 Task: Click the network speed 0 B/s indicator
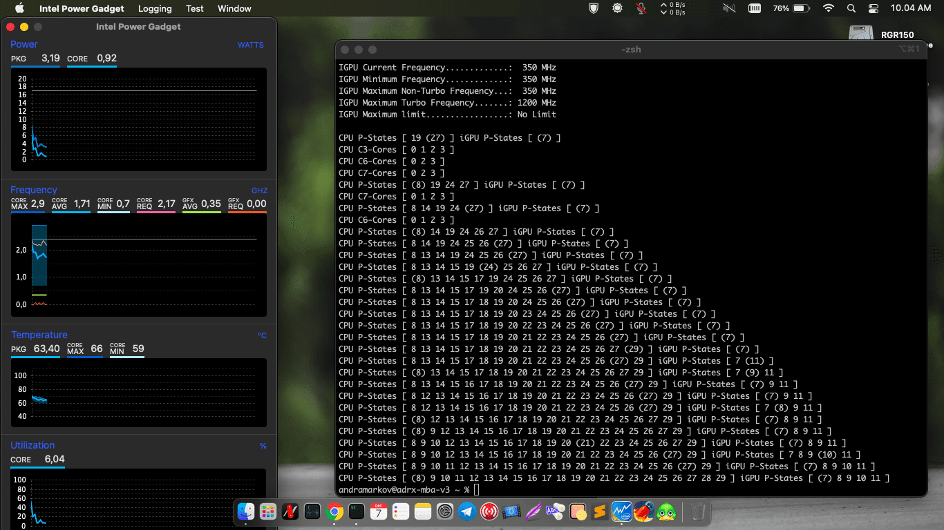click(x=673, y=8)
